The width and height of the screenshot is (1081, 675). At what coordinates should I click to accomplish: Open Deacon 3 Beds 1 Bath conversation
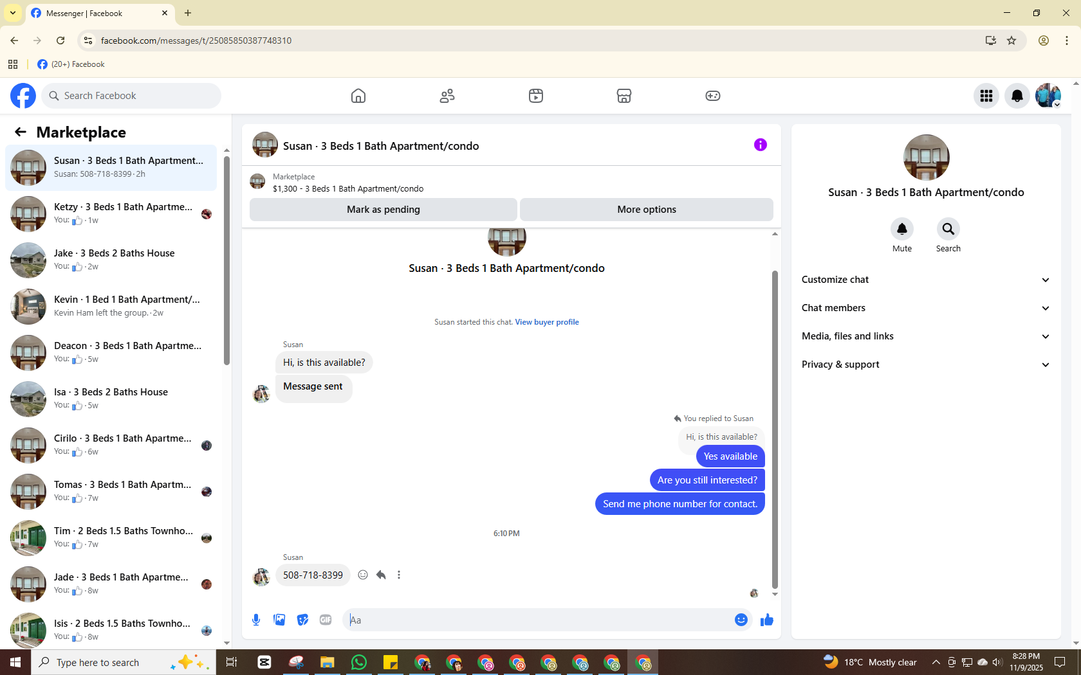coord(111,353)
